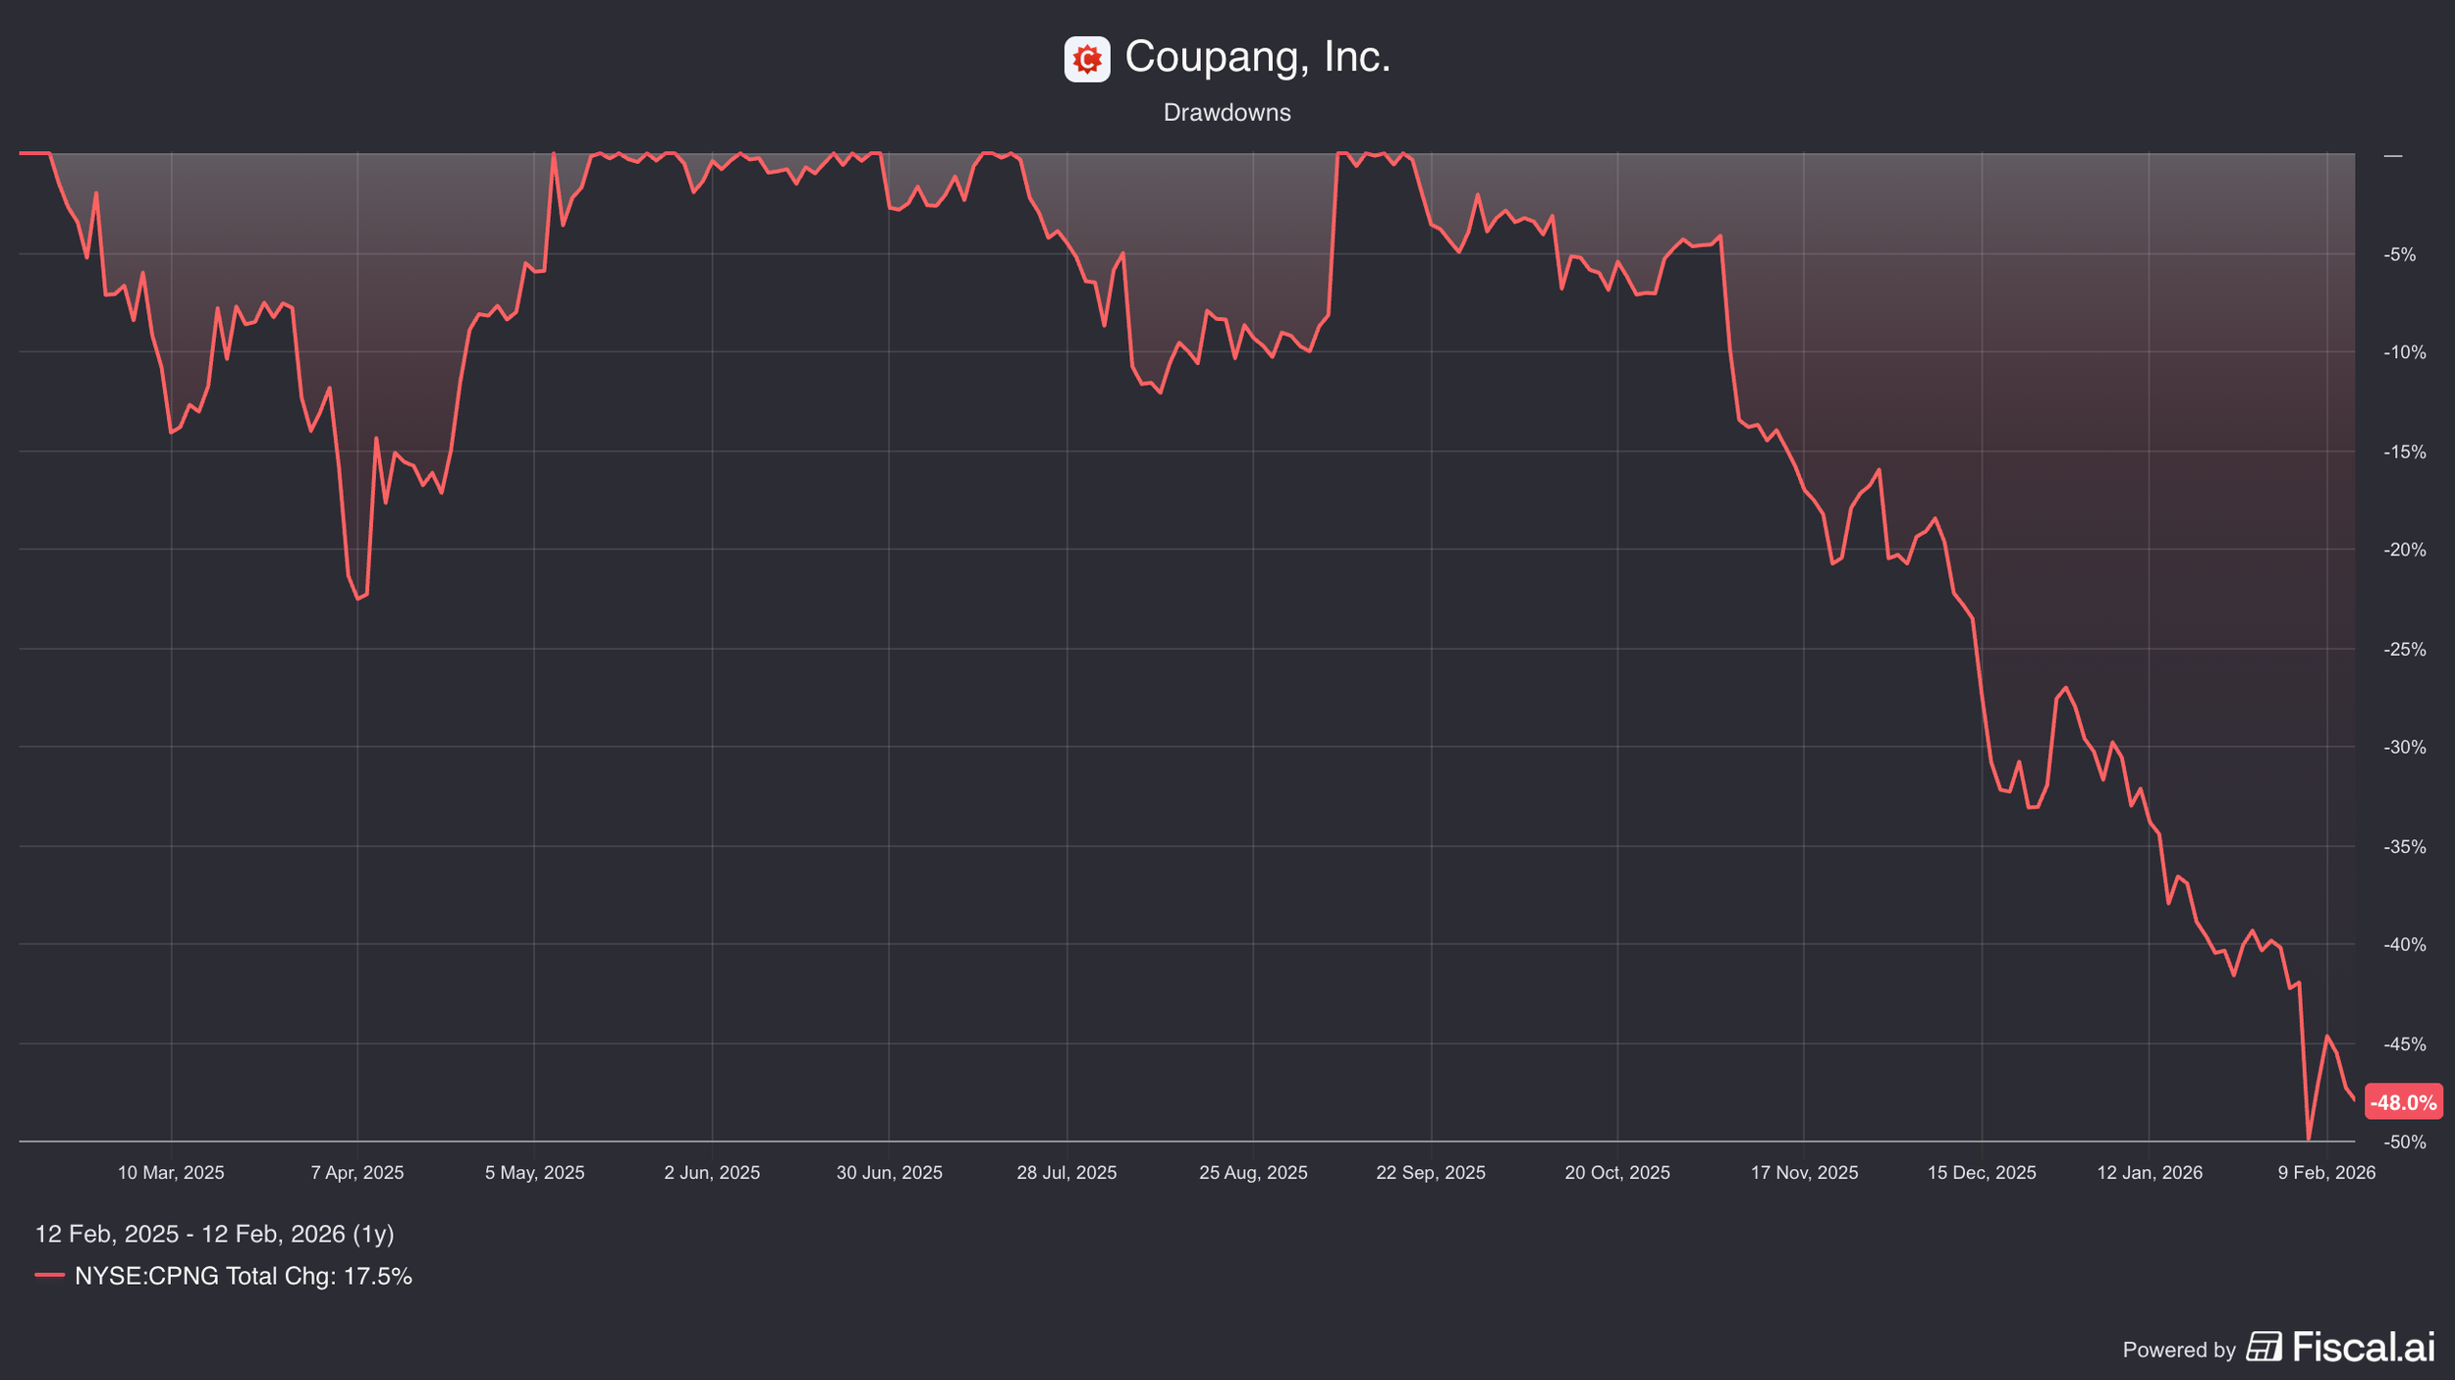Click the 10 Mar, 2025 axis label
The height and width of the screenshot is (1380, 2455).
171,1173
